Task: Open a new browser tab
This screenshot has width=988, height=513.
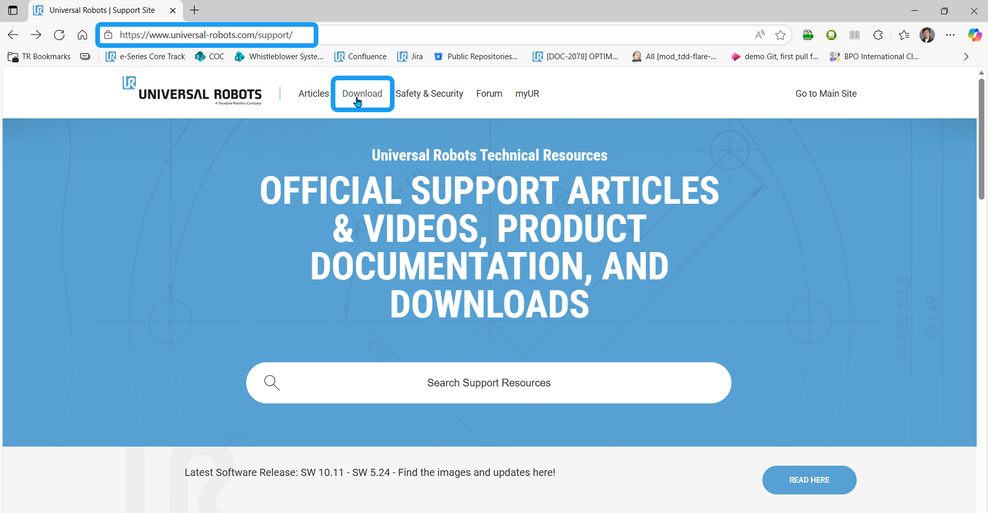Action: tap(195, 10)
